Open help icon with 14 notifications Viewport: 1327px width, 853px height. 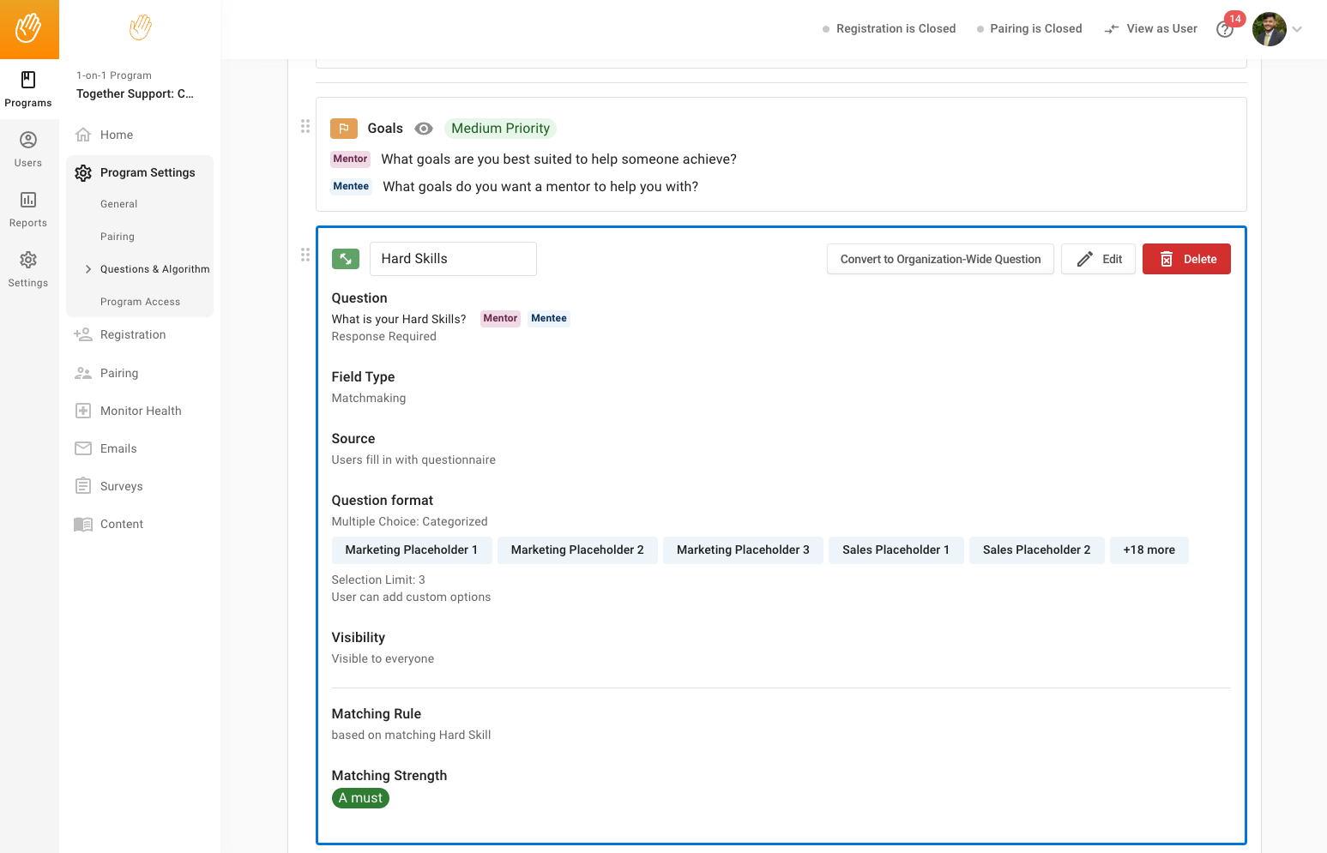coord(1225,29)
